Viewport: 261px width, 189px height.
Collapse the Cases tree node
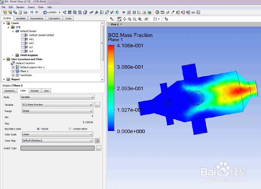point(4,23)
